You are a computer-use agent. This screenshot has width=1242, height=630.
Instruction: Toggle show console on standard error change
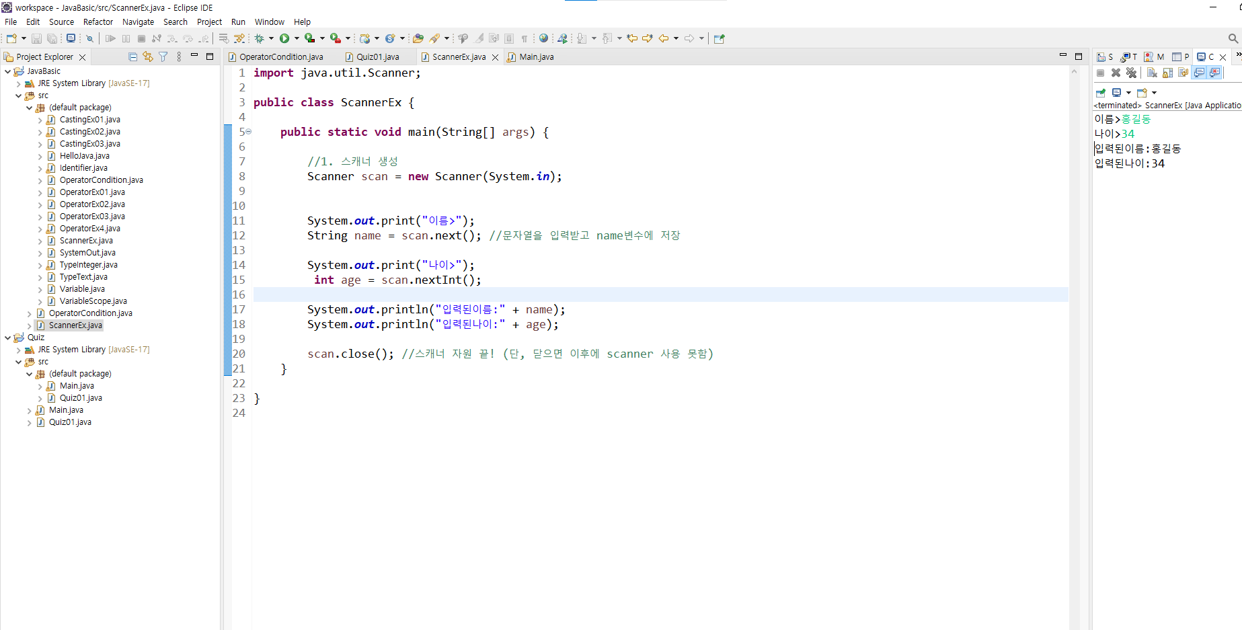(1214, 73)
